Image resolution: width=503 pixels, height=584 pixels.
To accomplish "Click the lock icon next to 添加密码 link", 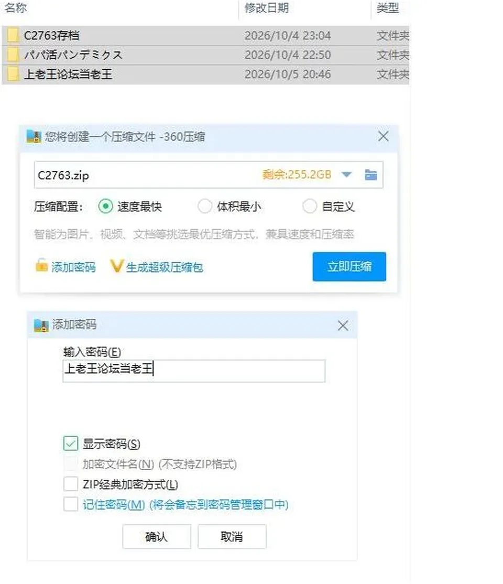I will point(42,266).
